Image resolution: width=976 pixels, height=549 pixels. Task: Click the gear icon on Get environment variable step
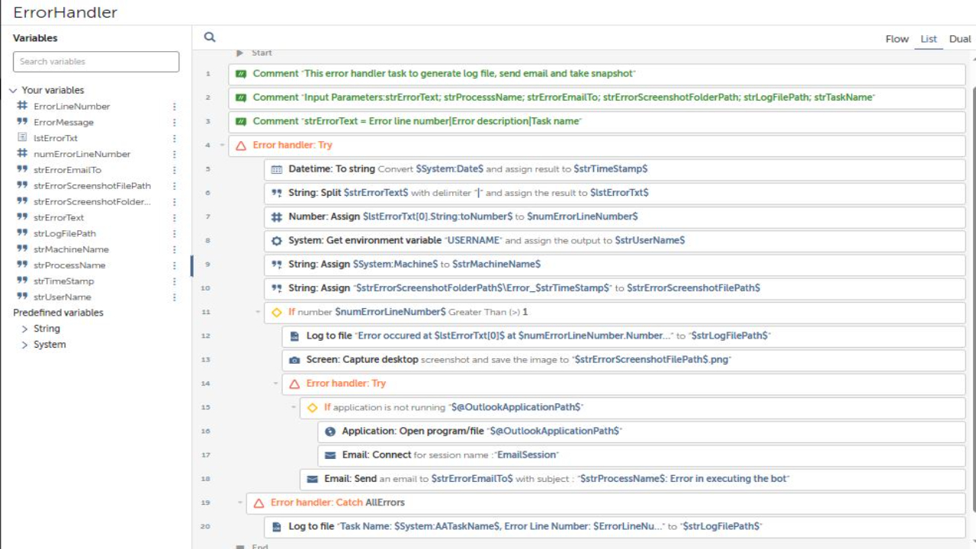(277, 241)
